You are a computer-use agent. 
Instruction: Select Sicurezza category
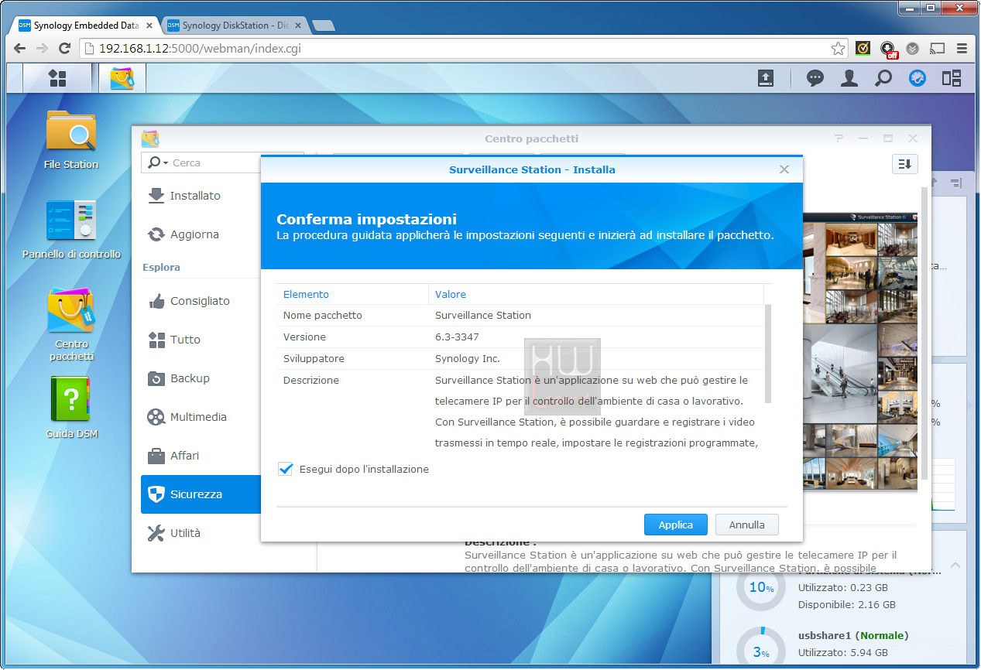200,494
